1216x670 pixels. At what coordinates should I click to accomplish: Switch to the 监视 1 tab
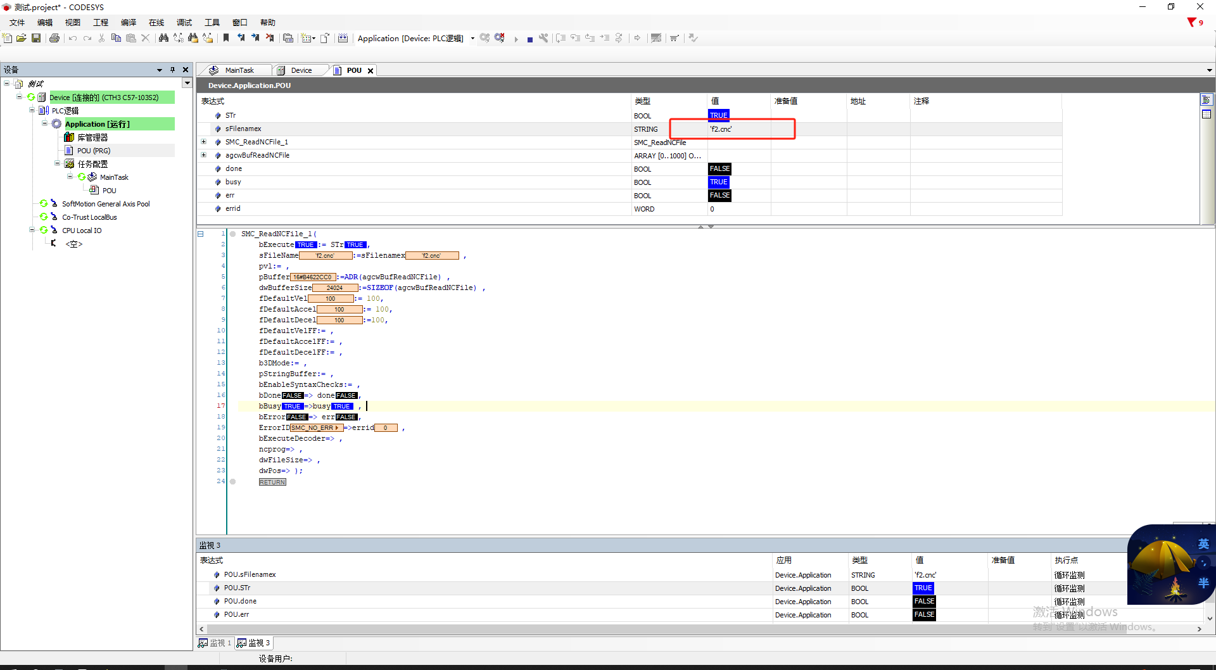pos(215,643)
